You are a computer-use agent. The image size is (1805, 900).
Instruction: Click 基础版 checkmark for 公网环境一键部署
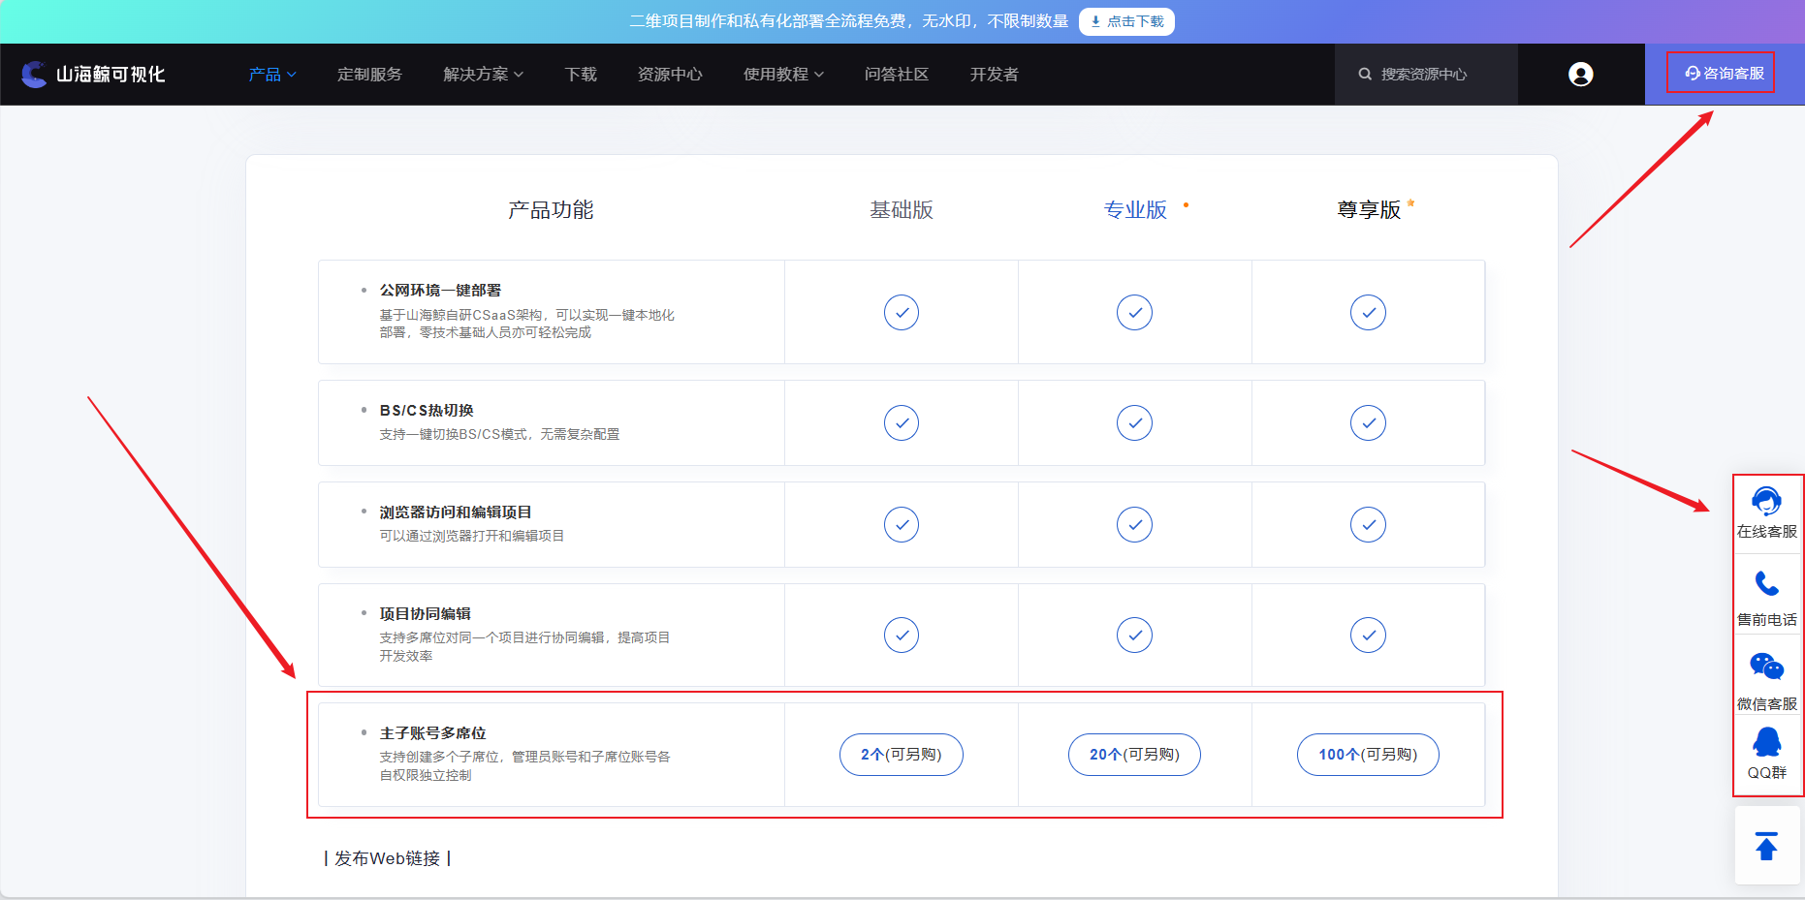[901, 312]
